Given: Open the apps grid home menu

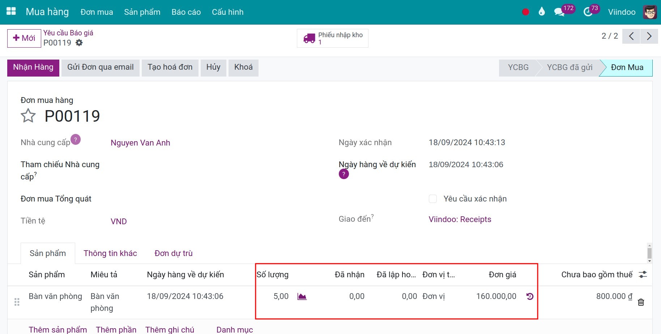Looking at the screenshot, I should tap(11, 12).
